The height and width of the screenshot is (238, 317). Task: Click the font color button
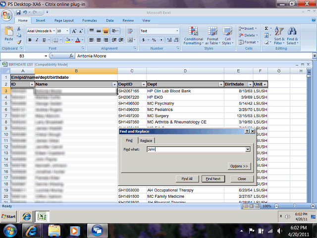[78, 40]
